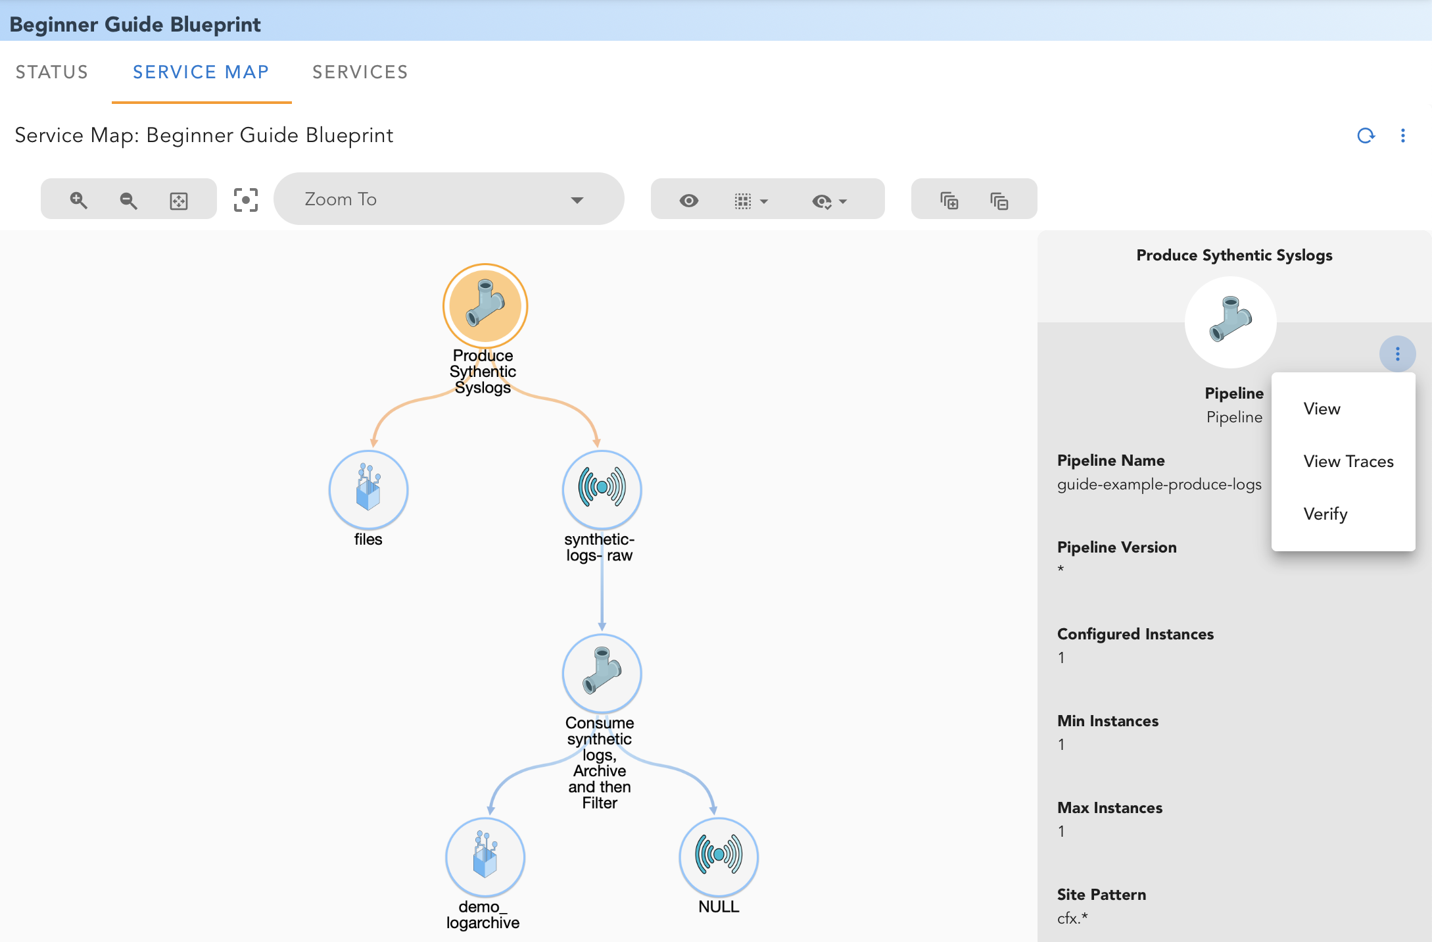Click the zoom in magnifier icon
1432x942 pixels.
coord(79,200)
